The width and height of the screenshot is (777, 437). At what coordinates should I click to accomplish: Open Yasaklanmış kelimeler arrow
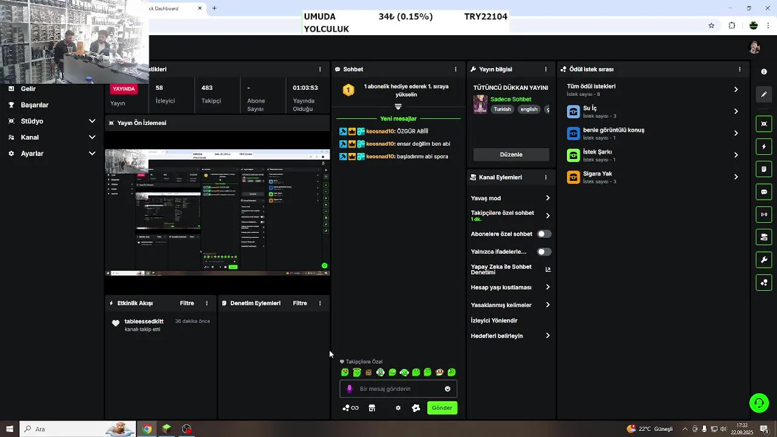pyautogui.click(x=548, y=305)
